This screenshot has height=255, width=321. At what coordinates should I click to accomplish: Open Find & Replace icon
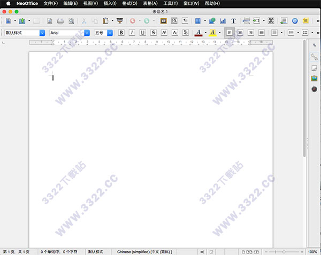tap(174, 21)
